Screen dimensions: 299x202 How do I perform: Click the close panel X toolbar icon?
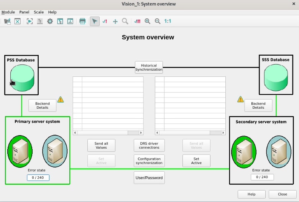coord(17,21)
